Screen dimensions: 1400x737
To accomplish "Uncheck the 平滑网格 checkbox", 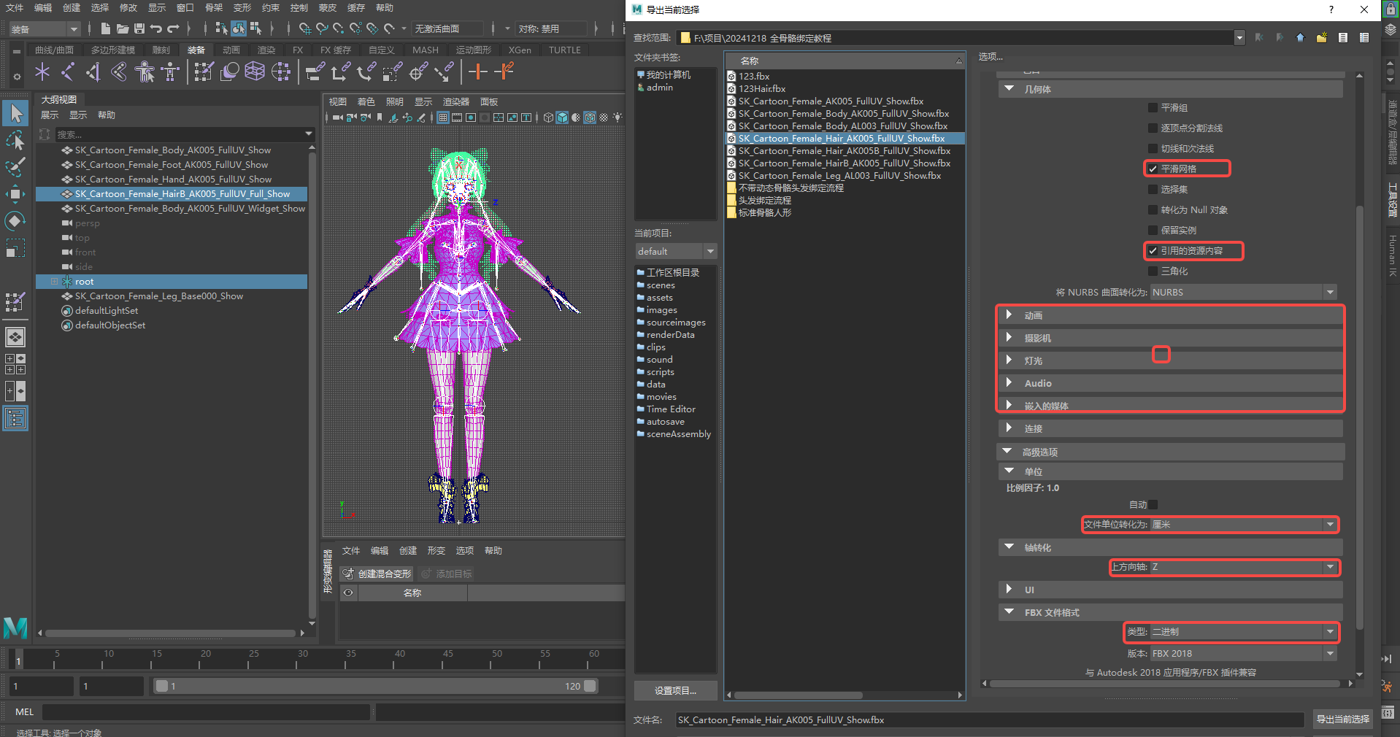I will pos(1153,169).
